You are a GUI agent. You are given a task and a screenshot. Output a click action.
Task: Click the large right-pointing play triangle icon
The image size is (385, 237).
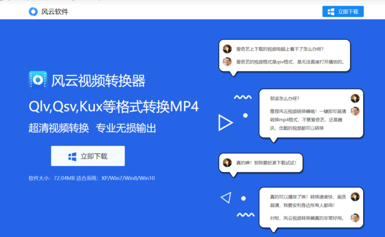point(225,123)
